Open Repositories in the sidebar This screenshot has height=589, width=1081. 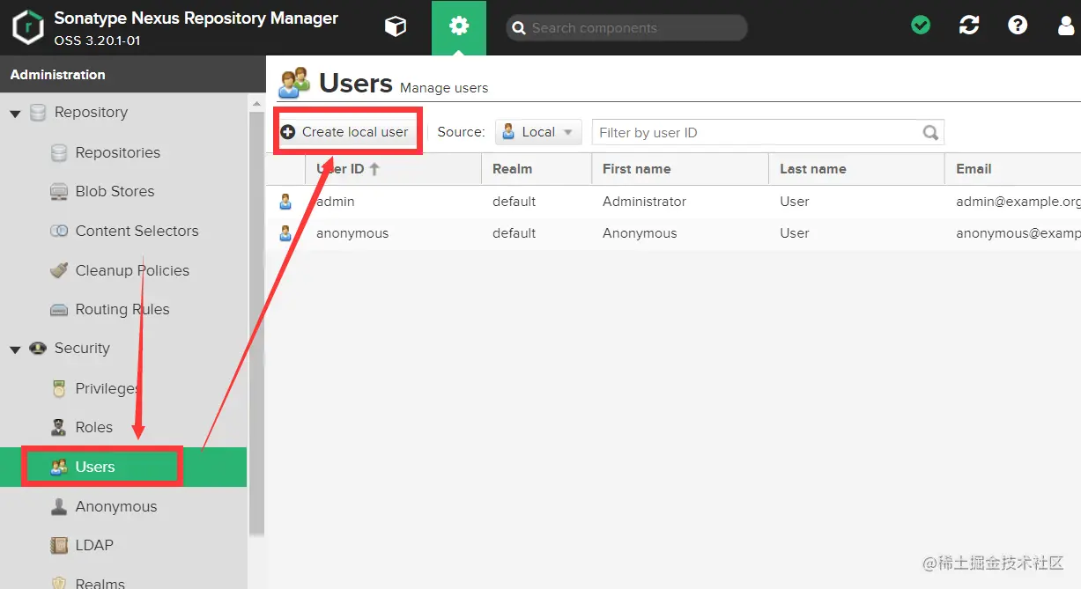point(118,152)
